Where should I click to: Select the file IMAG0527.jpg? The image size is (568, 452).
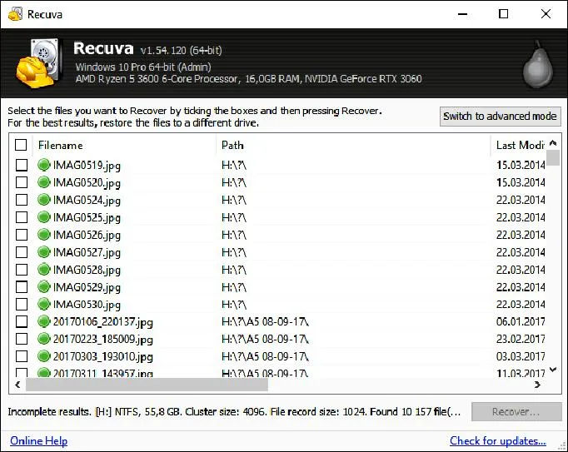(x=87, y=252)
